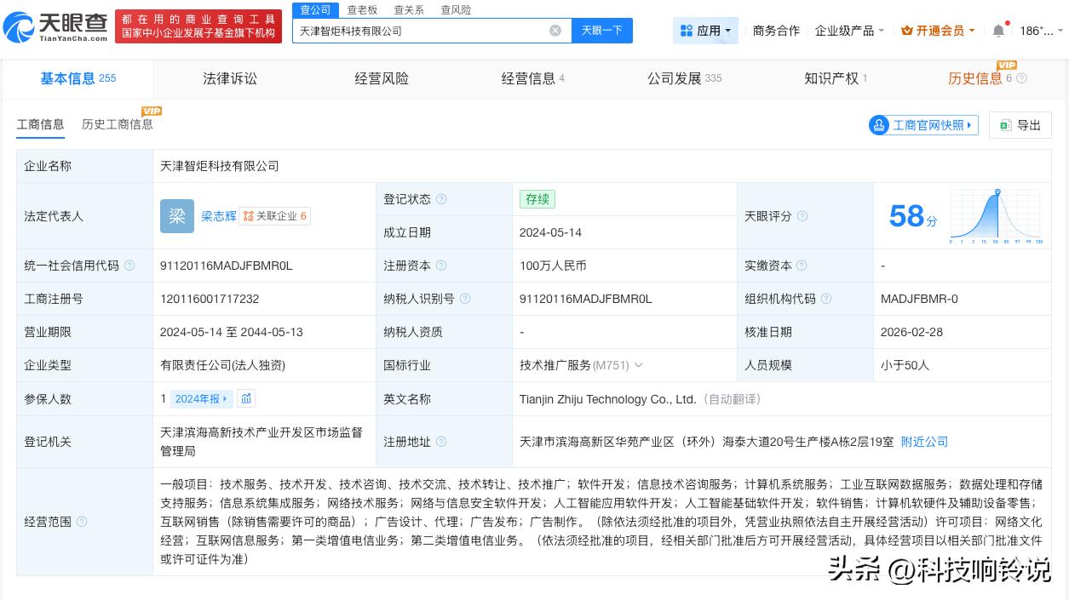
Task: Click the Excel icon on 导出 button
Action: click(x=1005, y=125)
